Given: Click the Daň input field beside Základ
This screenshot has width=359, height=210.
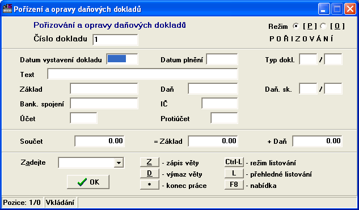Looking at the screenshot, I should click(x=213, y=89).
